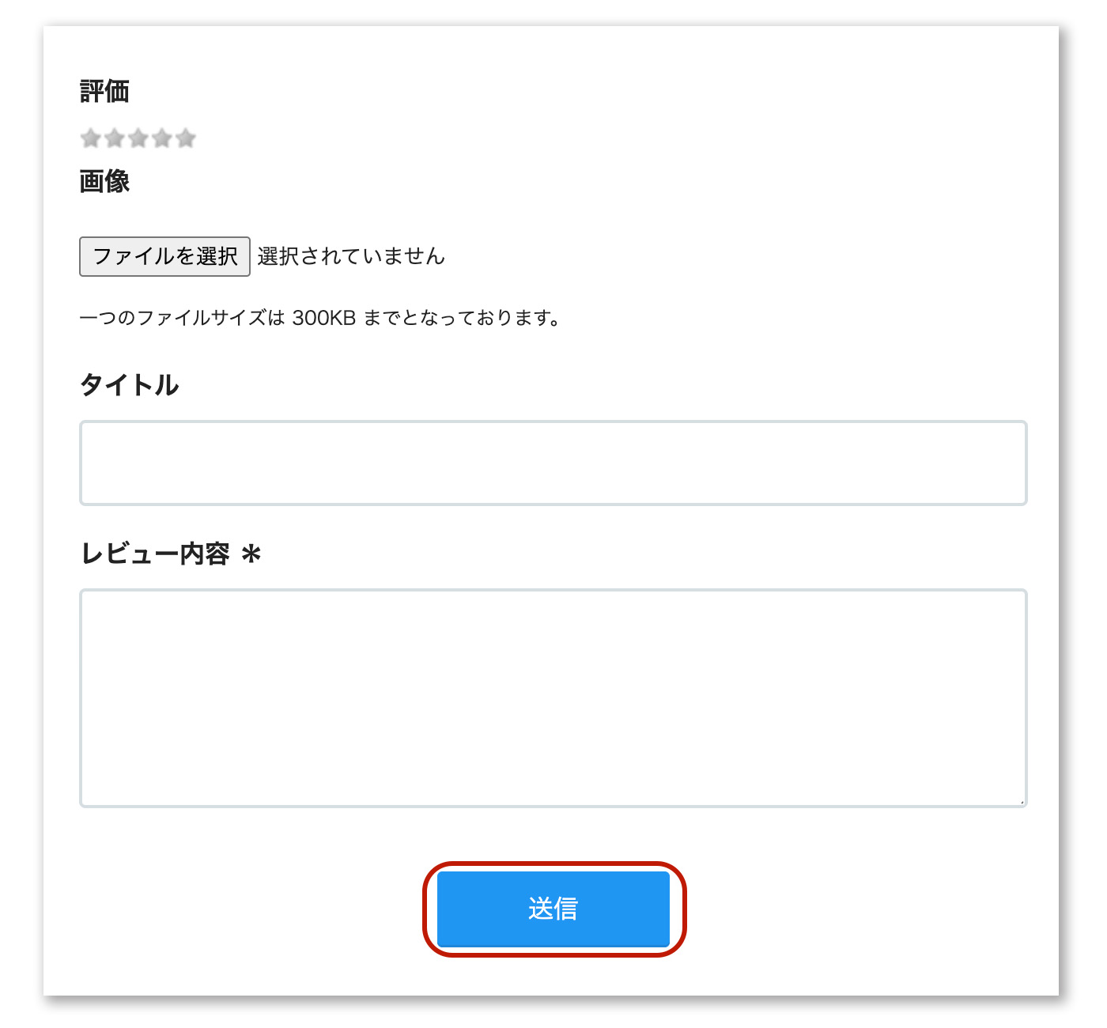Click inside the レビュー内容 text area
This screenshot has width=1107, height=1028.
tap(553, 697)
